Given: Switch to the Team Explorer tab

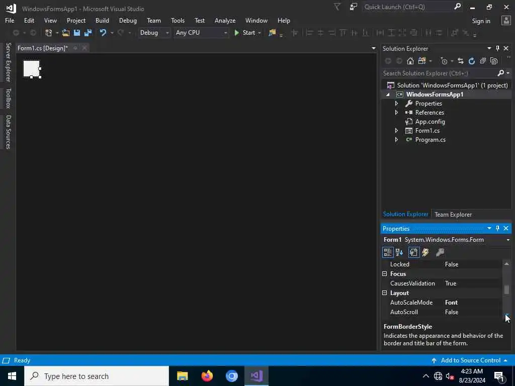Looking at the screenshot, I should [x=453, y=214].
